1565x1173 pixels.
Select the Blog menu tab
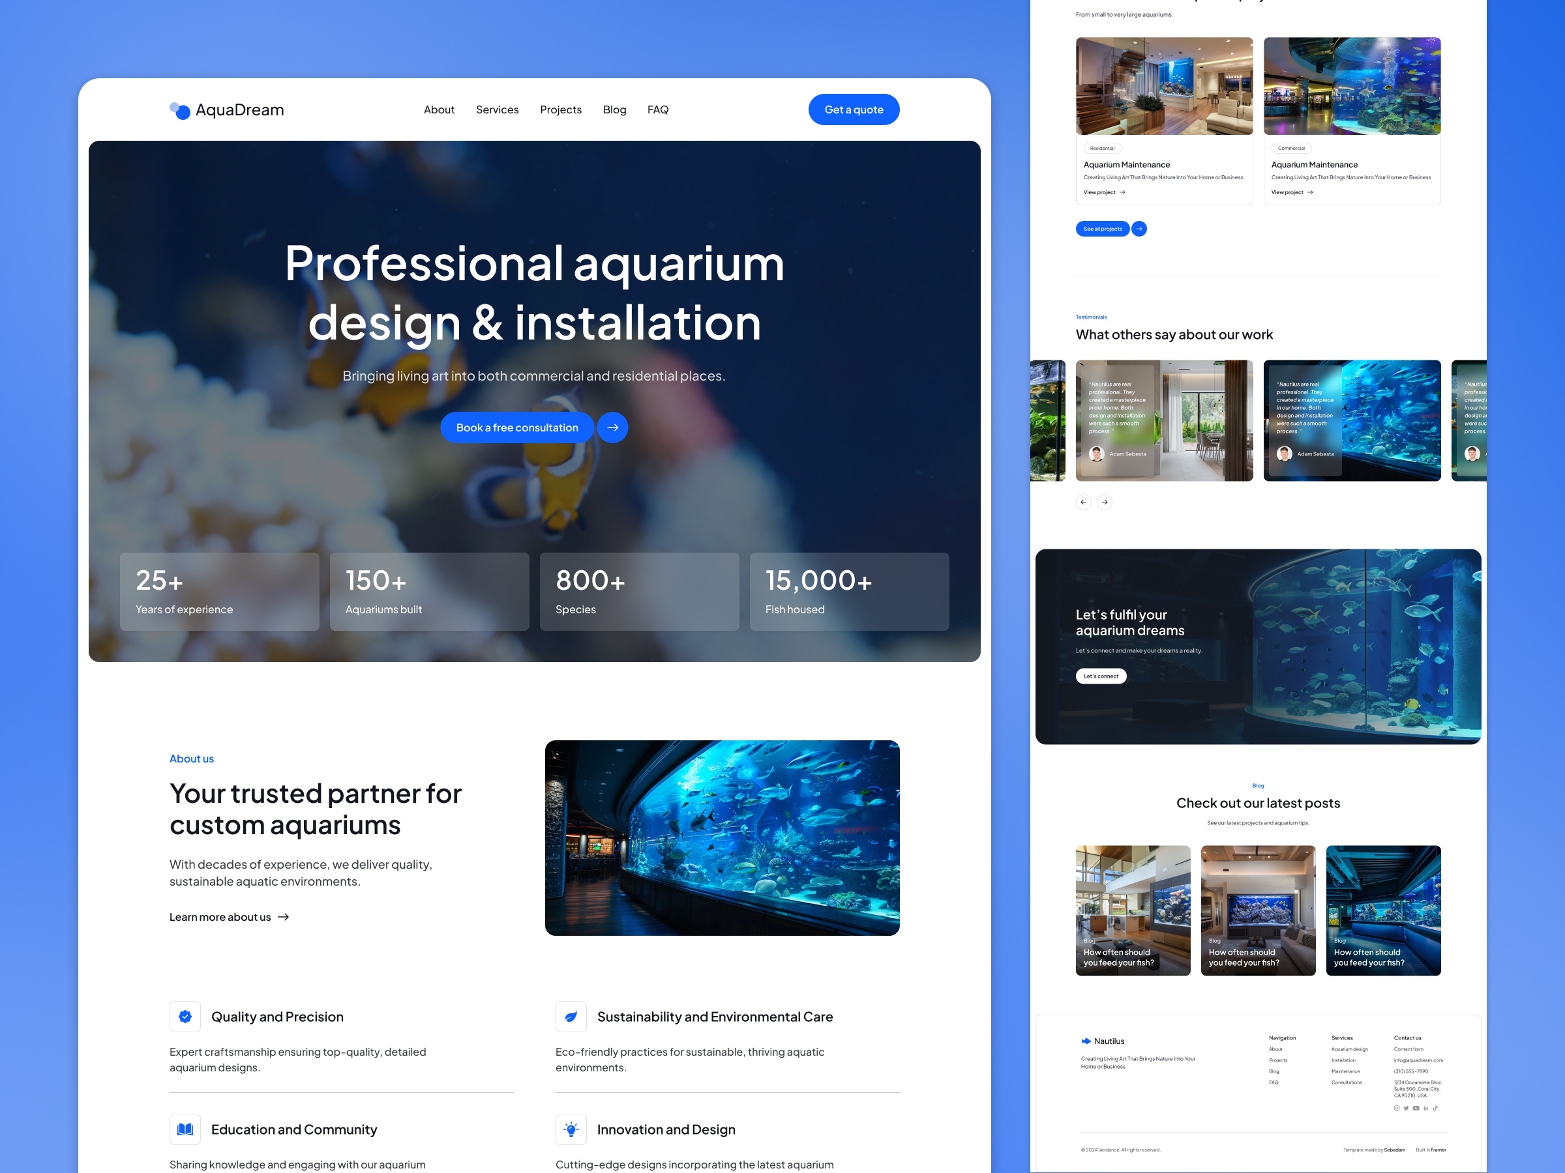pyautogui.click(x=614, y=109)
